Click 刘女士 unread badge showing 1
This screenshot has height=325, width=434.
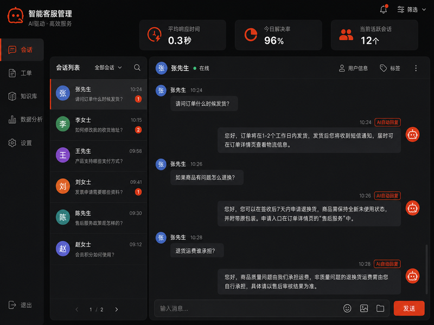click(x=138, y=192)
